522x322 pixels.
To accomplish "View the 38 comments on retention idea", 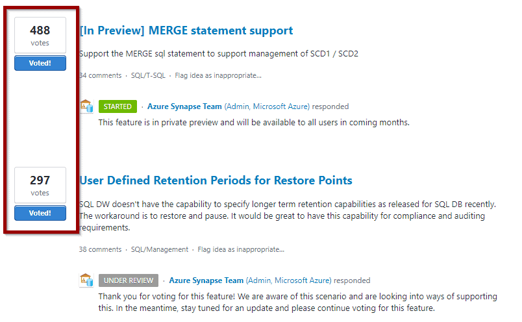I will coord(100,249).
